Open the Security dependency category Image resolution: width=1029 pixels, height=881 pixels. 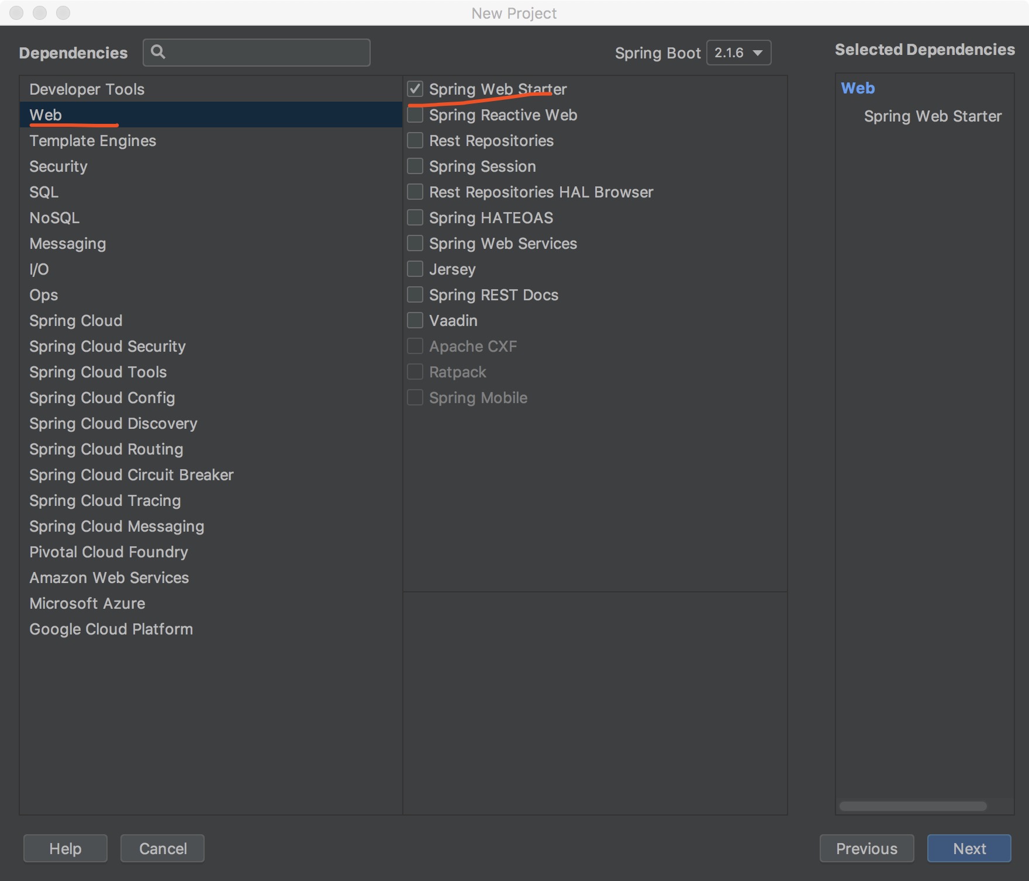tap(58, 167)
